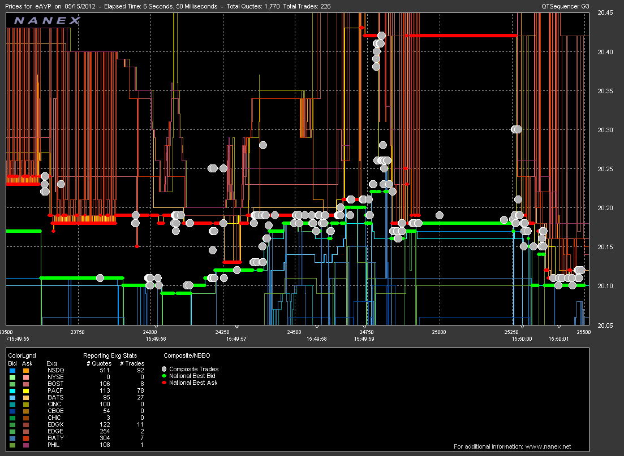
Task: Select the EDGE exchange label
Action: coord(55,431)
